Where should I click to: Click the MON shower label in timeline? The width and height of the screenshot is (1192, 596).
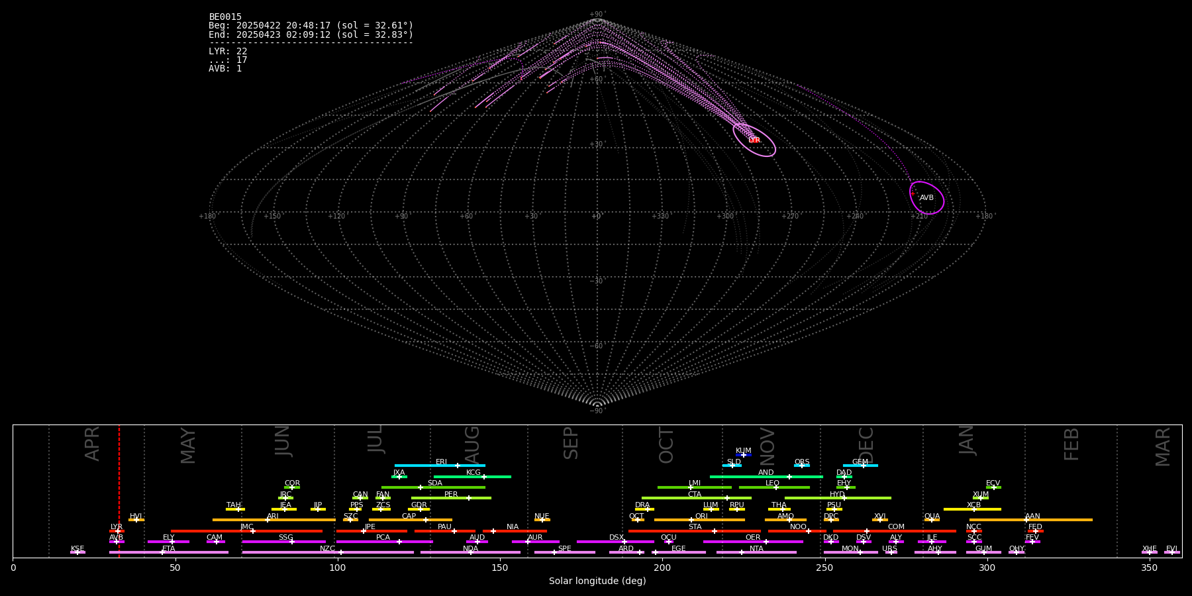pos(850,549)
